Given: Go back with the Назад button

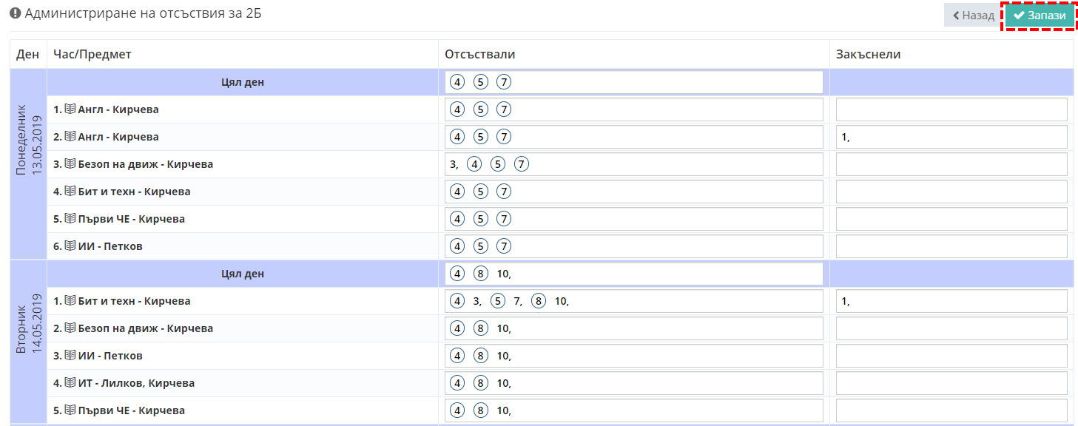Looking at the screenshot, I should click(973, 16).
